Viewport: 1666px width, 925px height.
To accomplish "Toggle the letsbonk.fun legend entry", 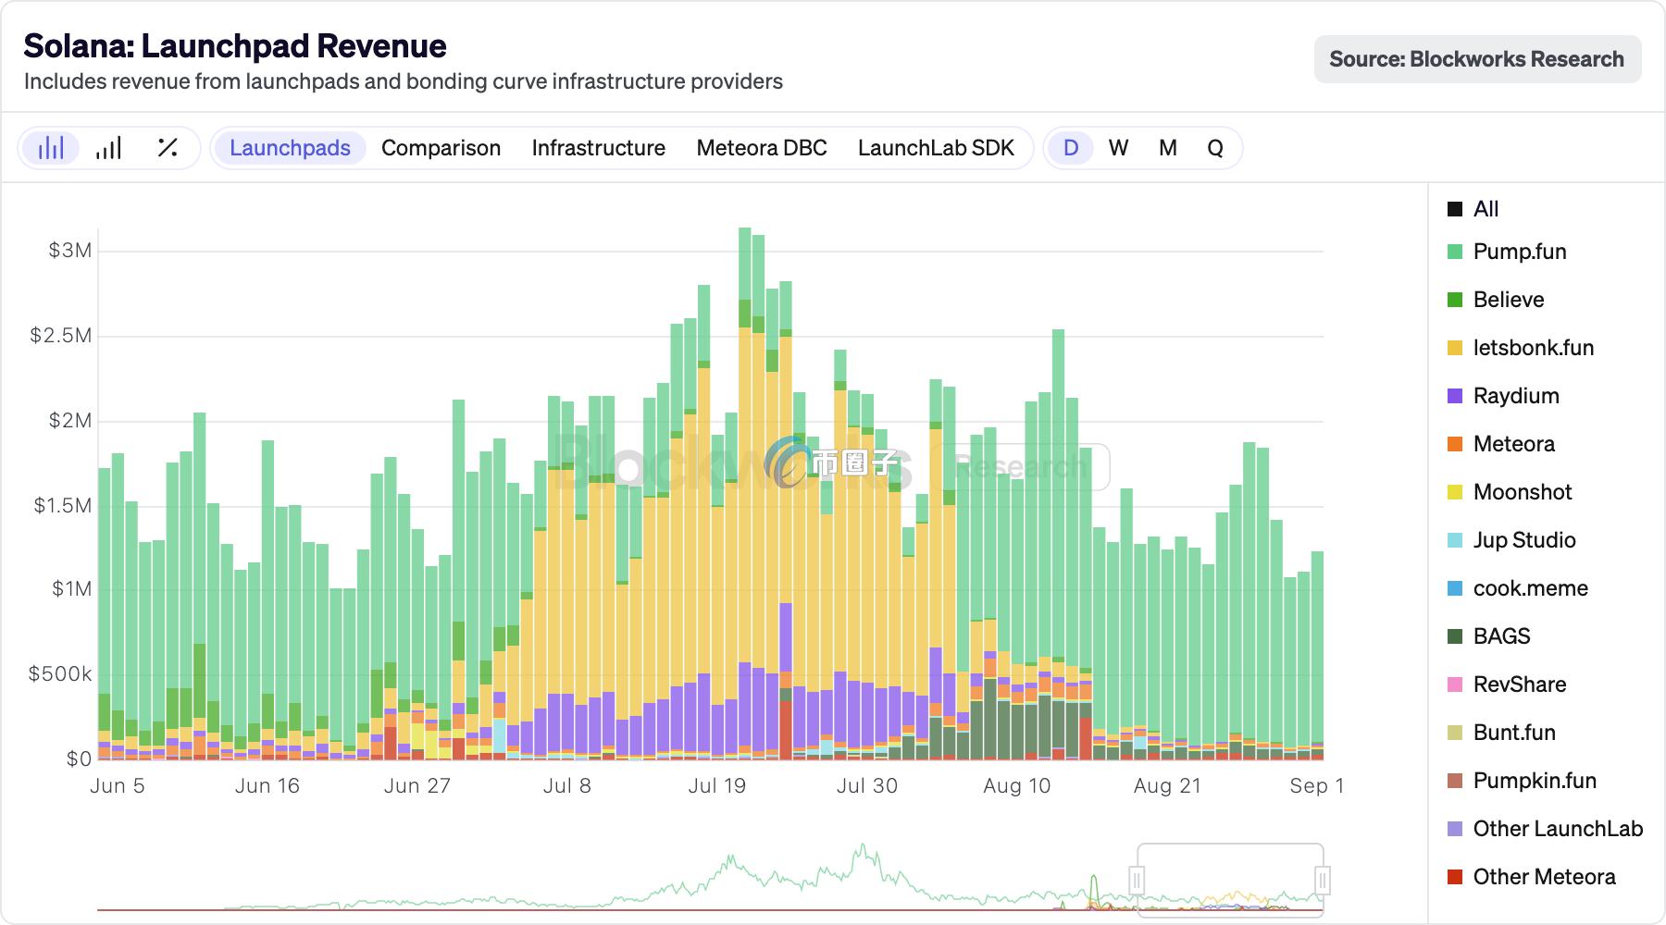I will point(1533,348).
